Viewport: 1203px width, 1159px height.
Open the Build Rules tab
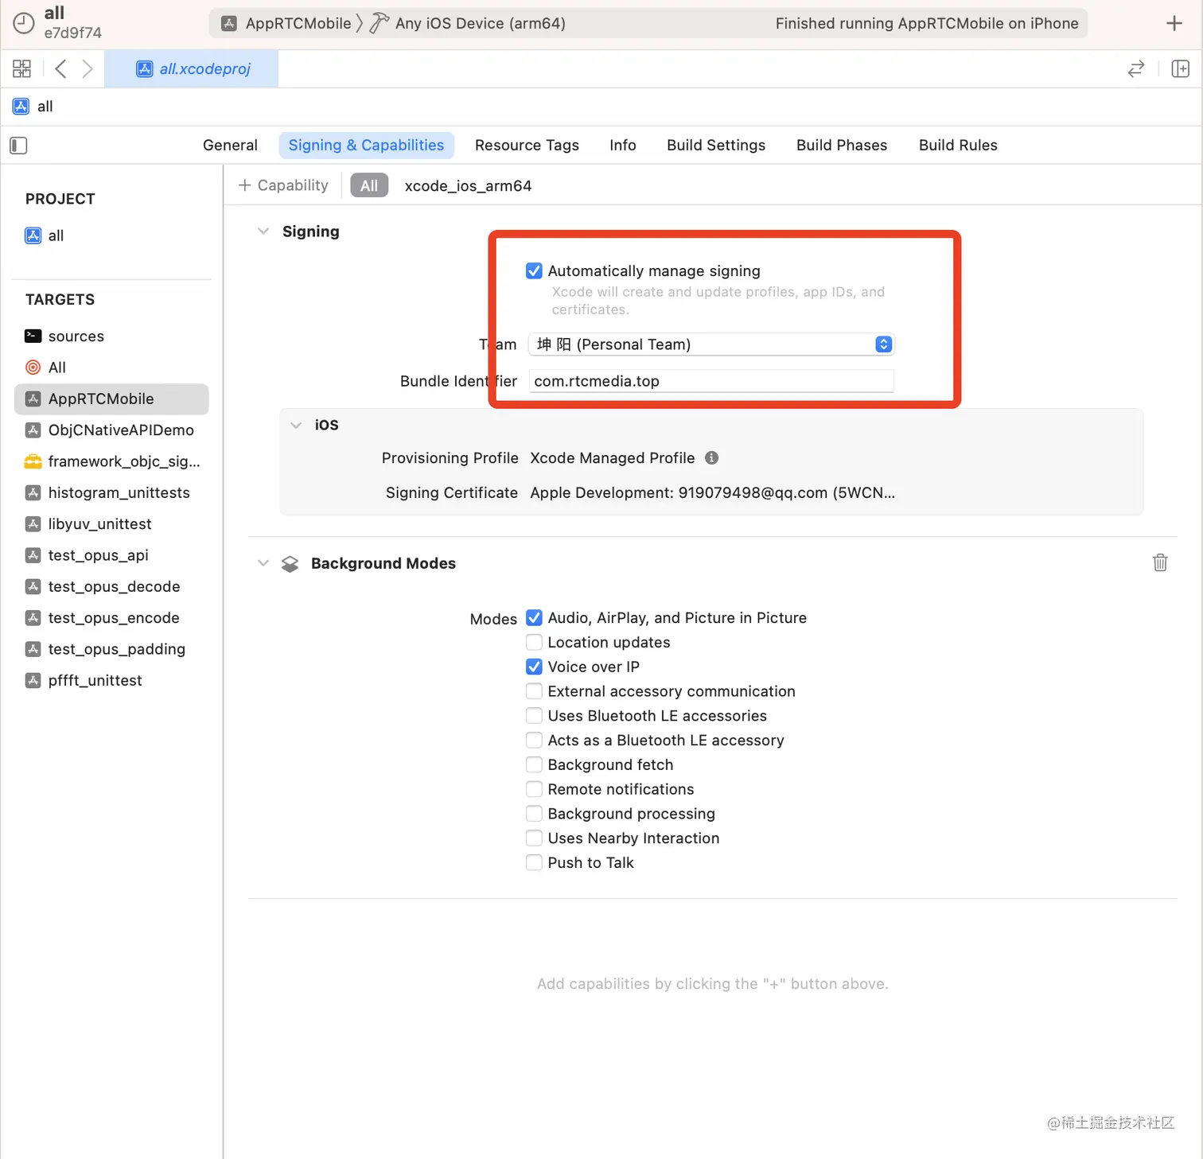click(x=958, y=146)
